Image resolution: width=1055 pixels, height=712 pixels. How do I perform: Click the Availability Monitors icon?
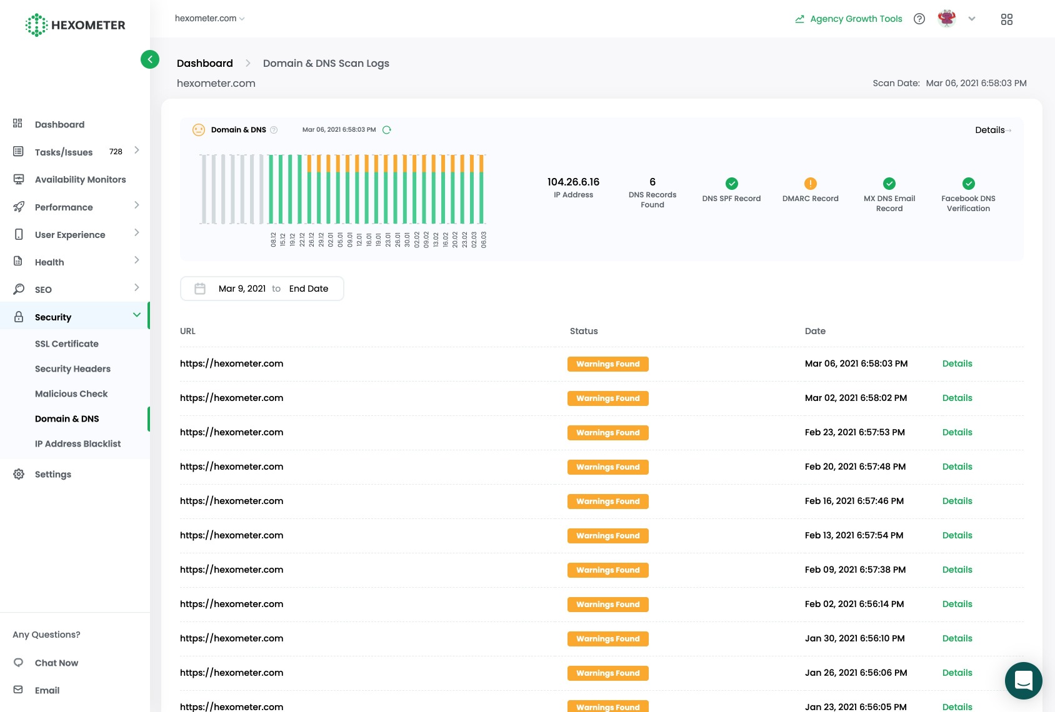click(19, 179)
